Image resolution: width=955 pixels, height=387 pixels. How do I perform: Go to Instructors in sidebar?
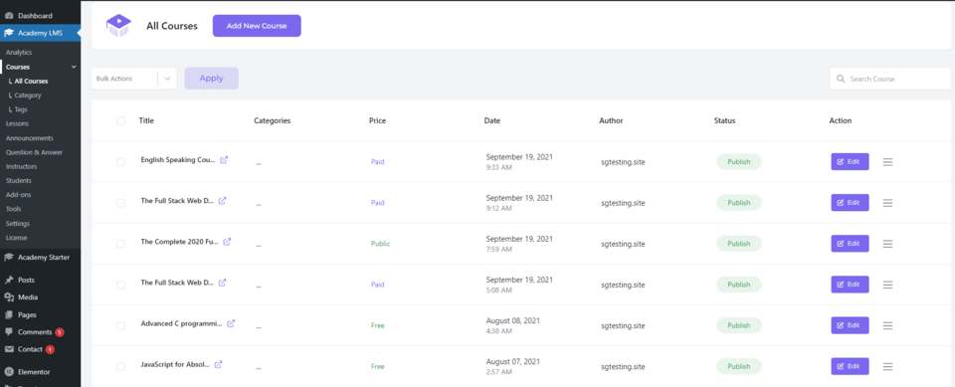(21, 166)
